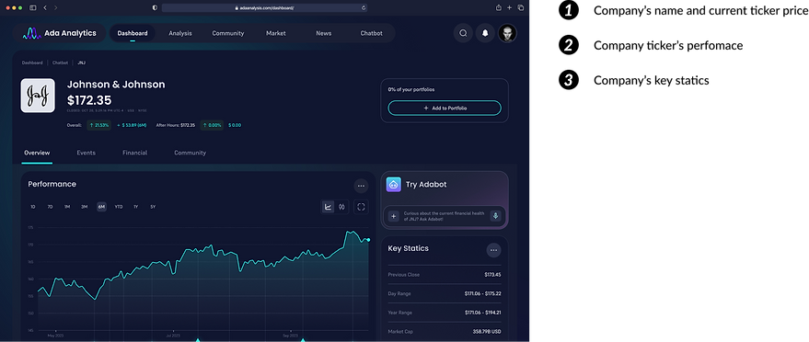
Task: Select the 7D time range
Action: coord(50,207)
